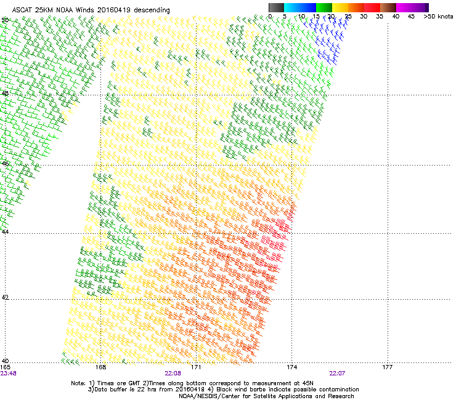Click the title text 'ASCAT 25KM NOAA Winds 20160419 descending'

click(x=91, y=10)
